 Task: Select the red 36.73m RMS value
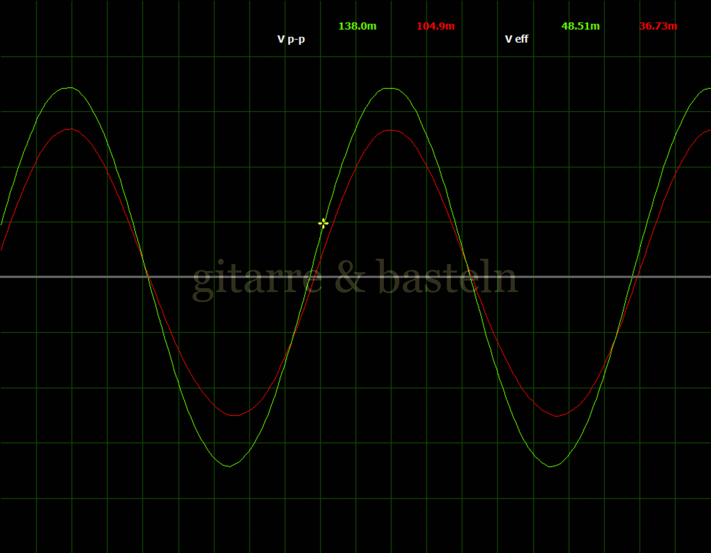click(658, 26)
